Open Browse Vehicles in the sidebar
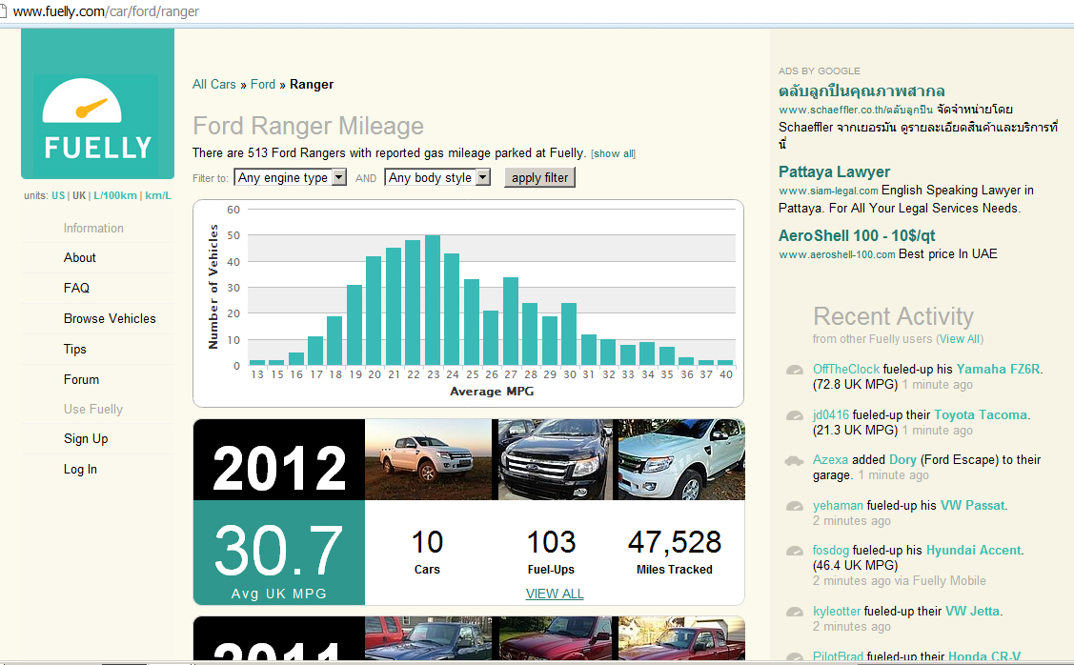Viewport: 1074px width, 665px height. pos(110,318)
